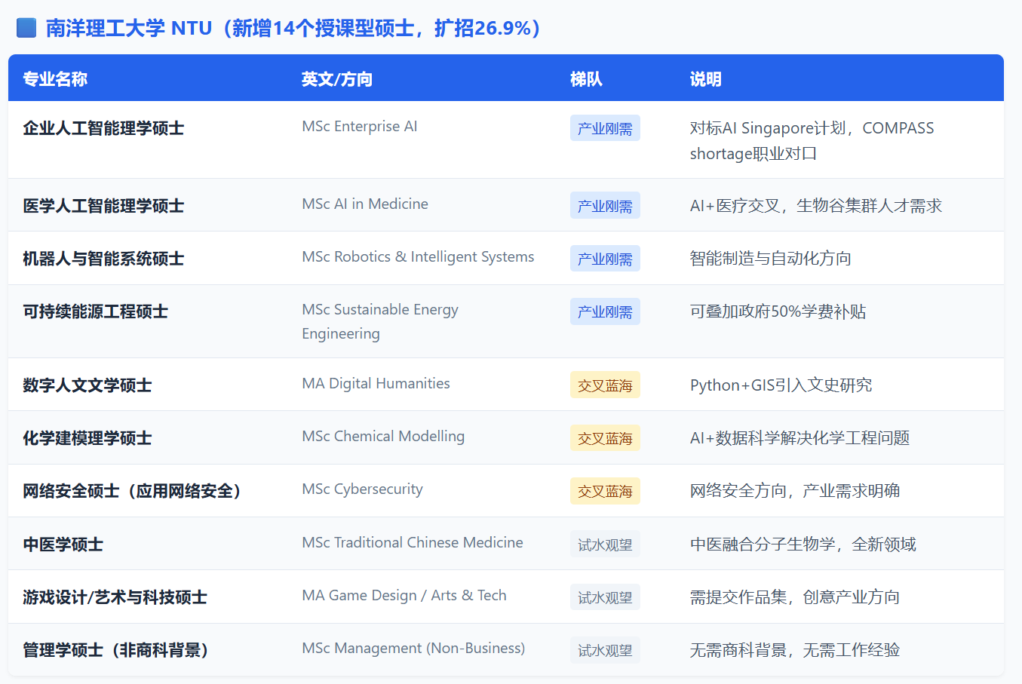Select the 专业名称 column header
Image resolution: width=1022 pixels, height=684 pixels.
click(55, 79)
